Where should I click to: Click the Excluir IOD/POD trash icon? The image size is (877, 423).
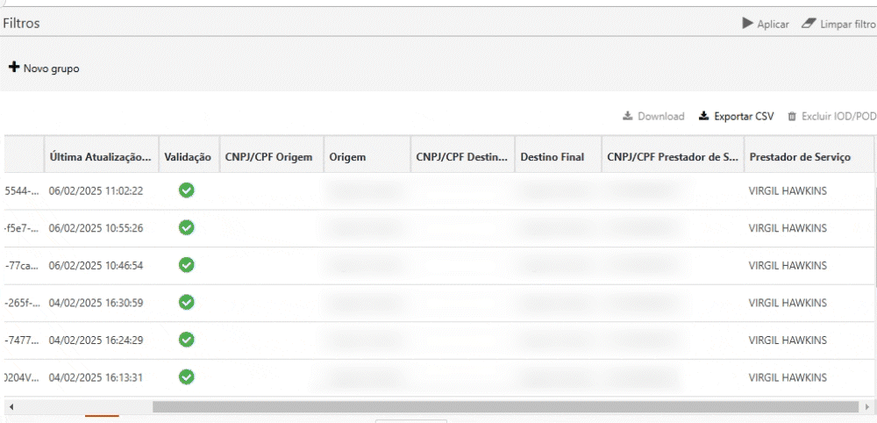(x=792, y=116)
